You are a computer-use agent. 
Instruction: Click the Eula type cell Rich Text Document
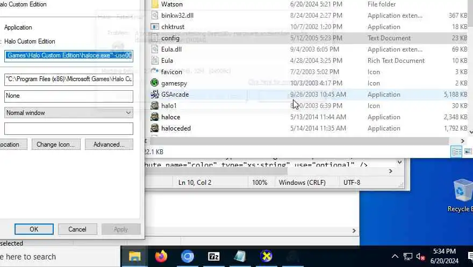(396, 61)
